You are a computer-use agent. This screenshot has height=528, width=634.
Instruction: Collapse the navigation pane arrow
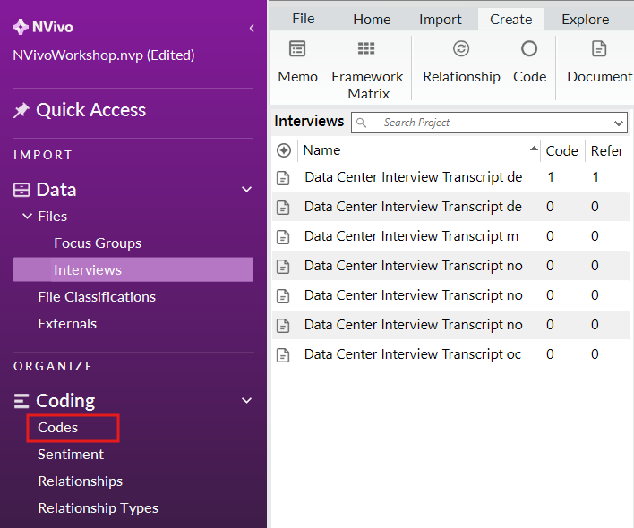tap(252, 28)
